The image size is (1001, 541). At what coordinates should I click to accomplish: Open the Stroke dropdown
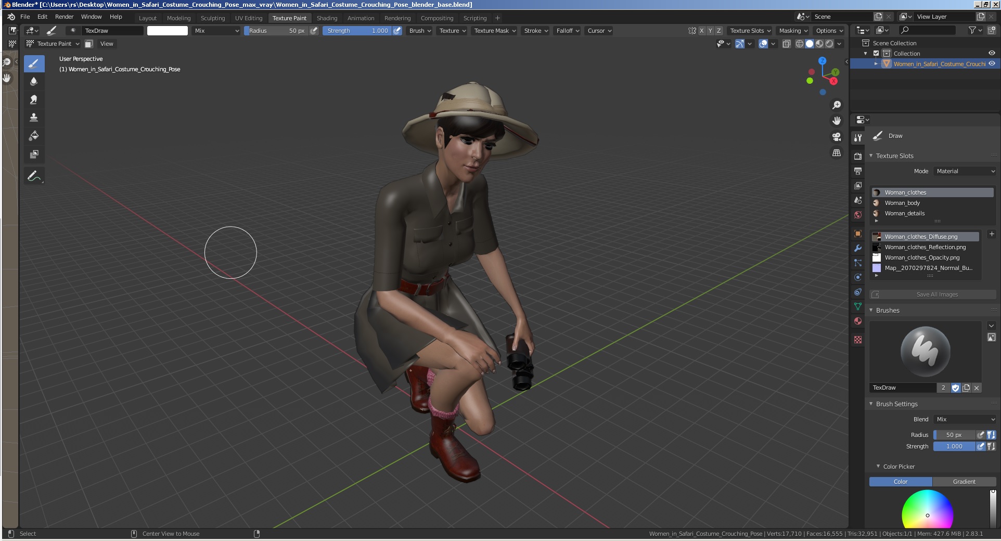coord(536,31)
